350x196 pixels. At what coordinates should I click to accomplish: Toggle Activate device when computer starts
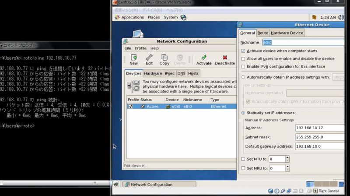(x=243, y=51)
